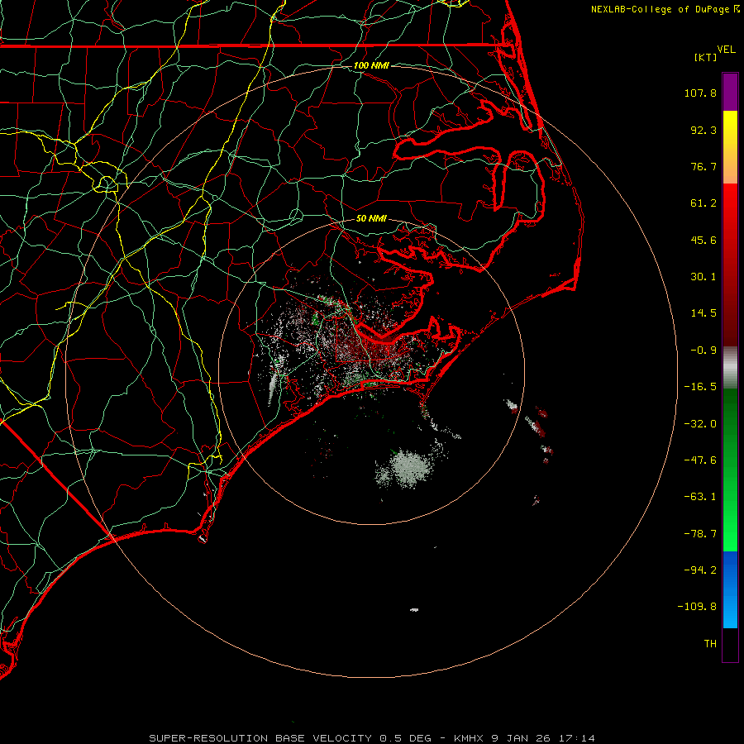The width and height of the screenshot is (744, 744).
Task: Click the -16.5 velocity scale value
Action: click(700, 387)
